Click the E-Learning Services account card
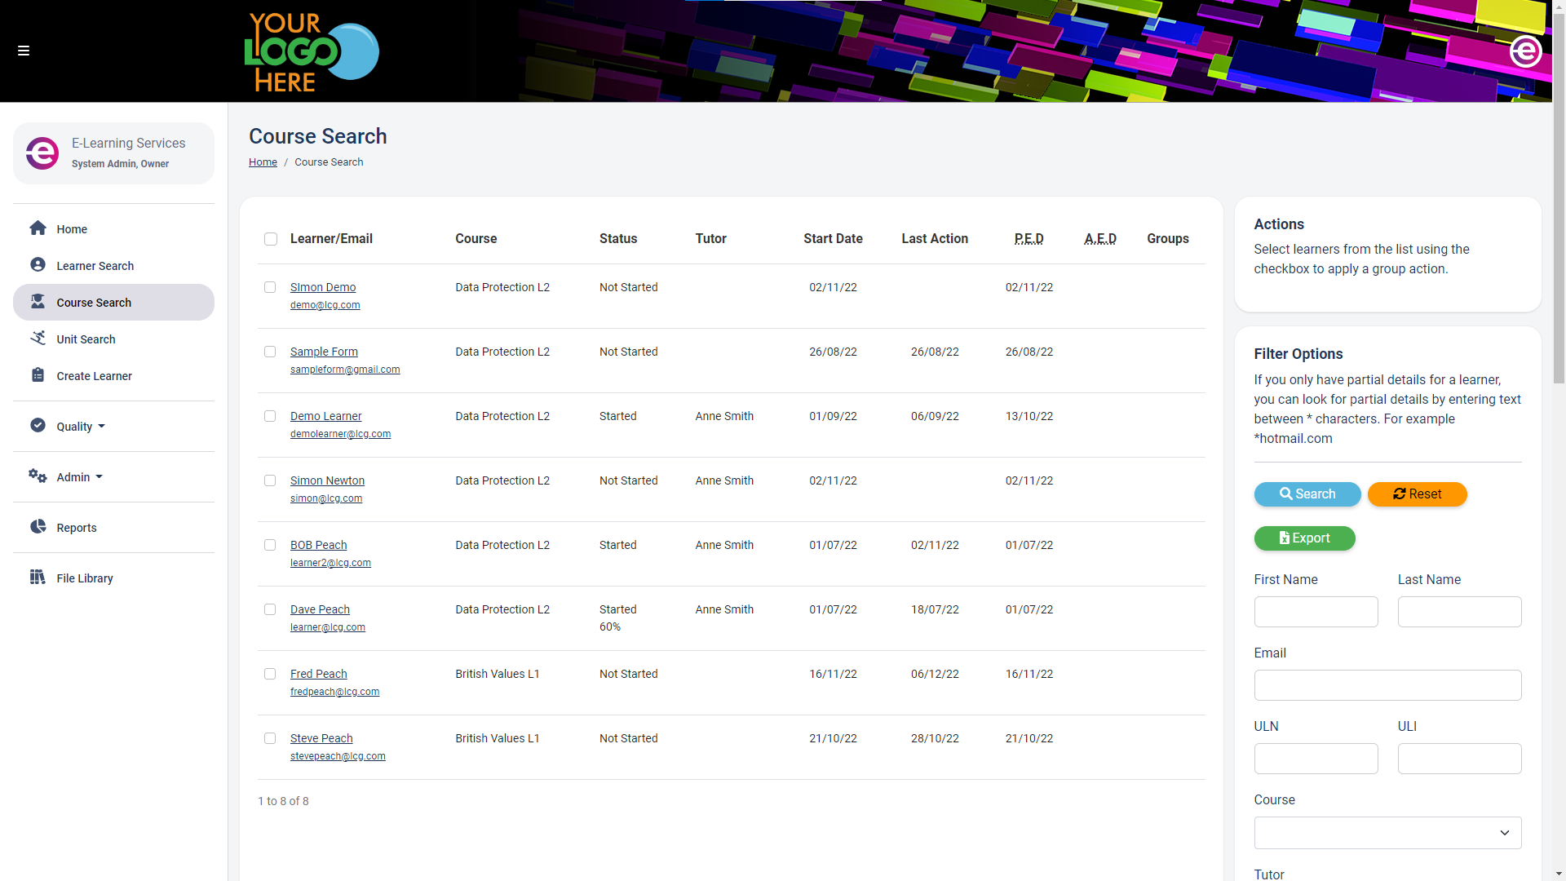 coord(113,153)
